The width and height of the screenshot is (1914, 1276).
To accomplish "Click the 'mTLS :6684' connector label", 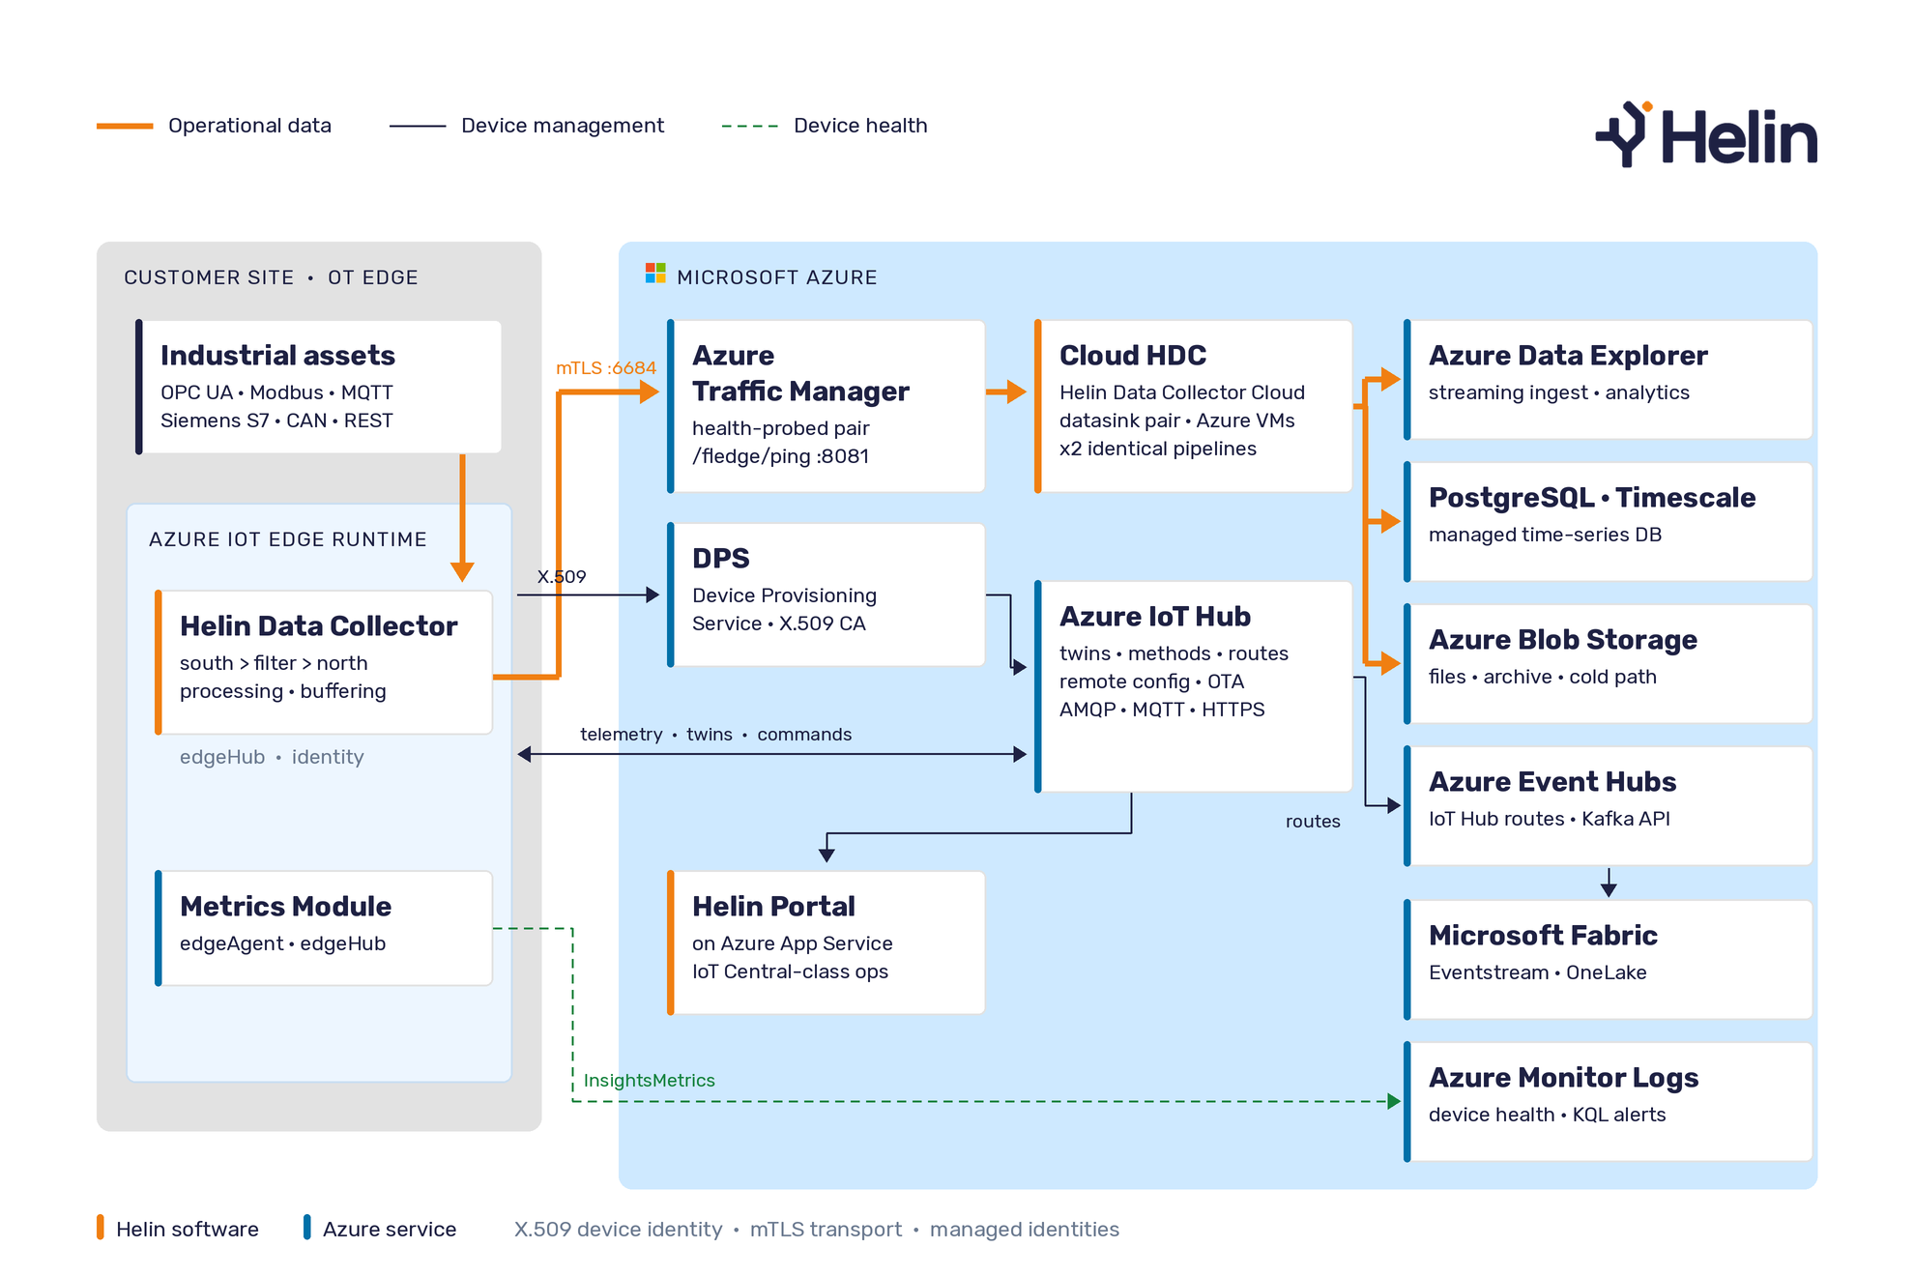I will [606, 368].
